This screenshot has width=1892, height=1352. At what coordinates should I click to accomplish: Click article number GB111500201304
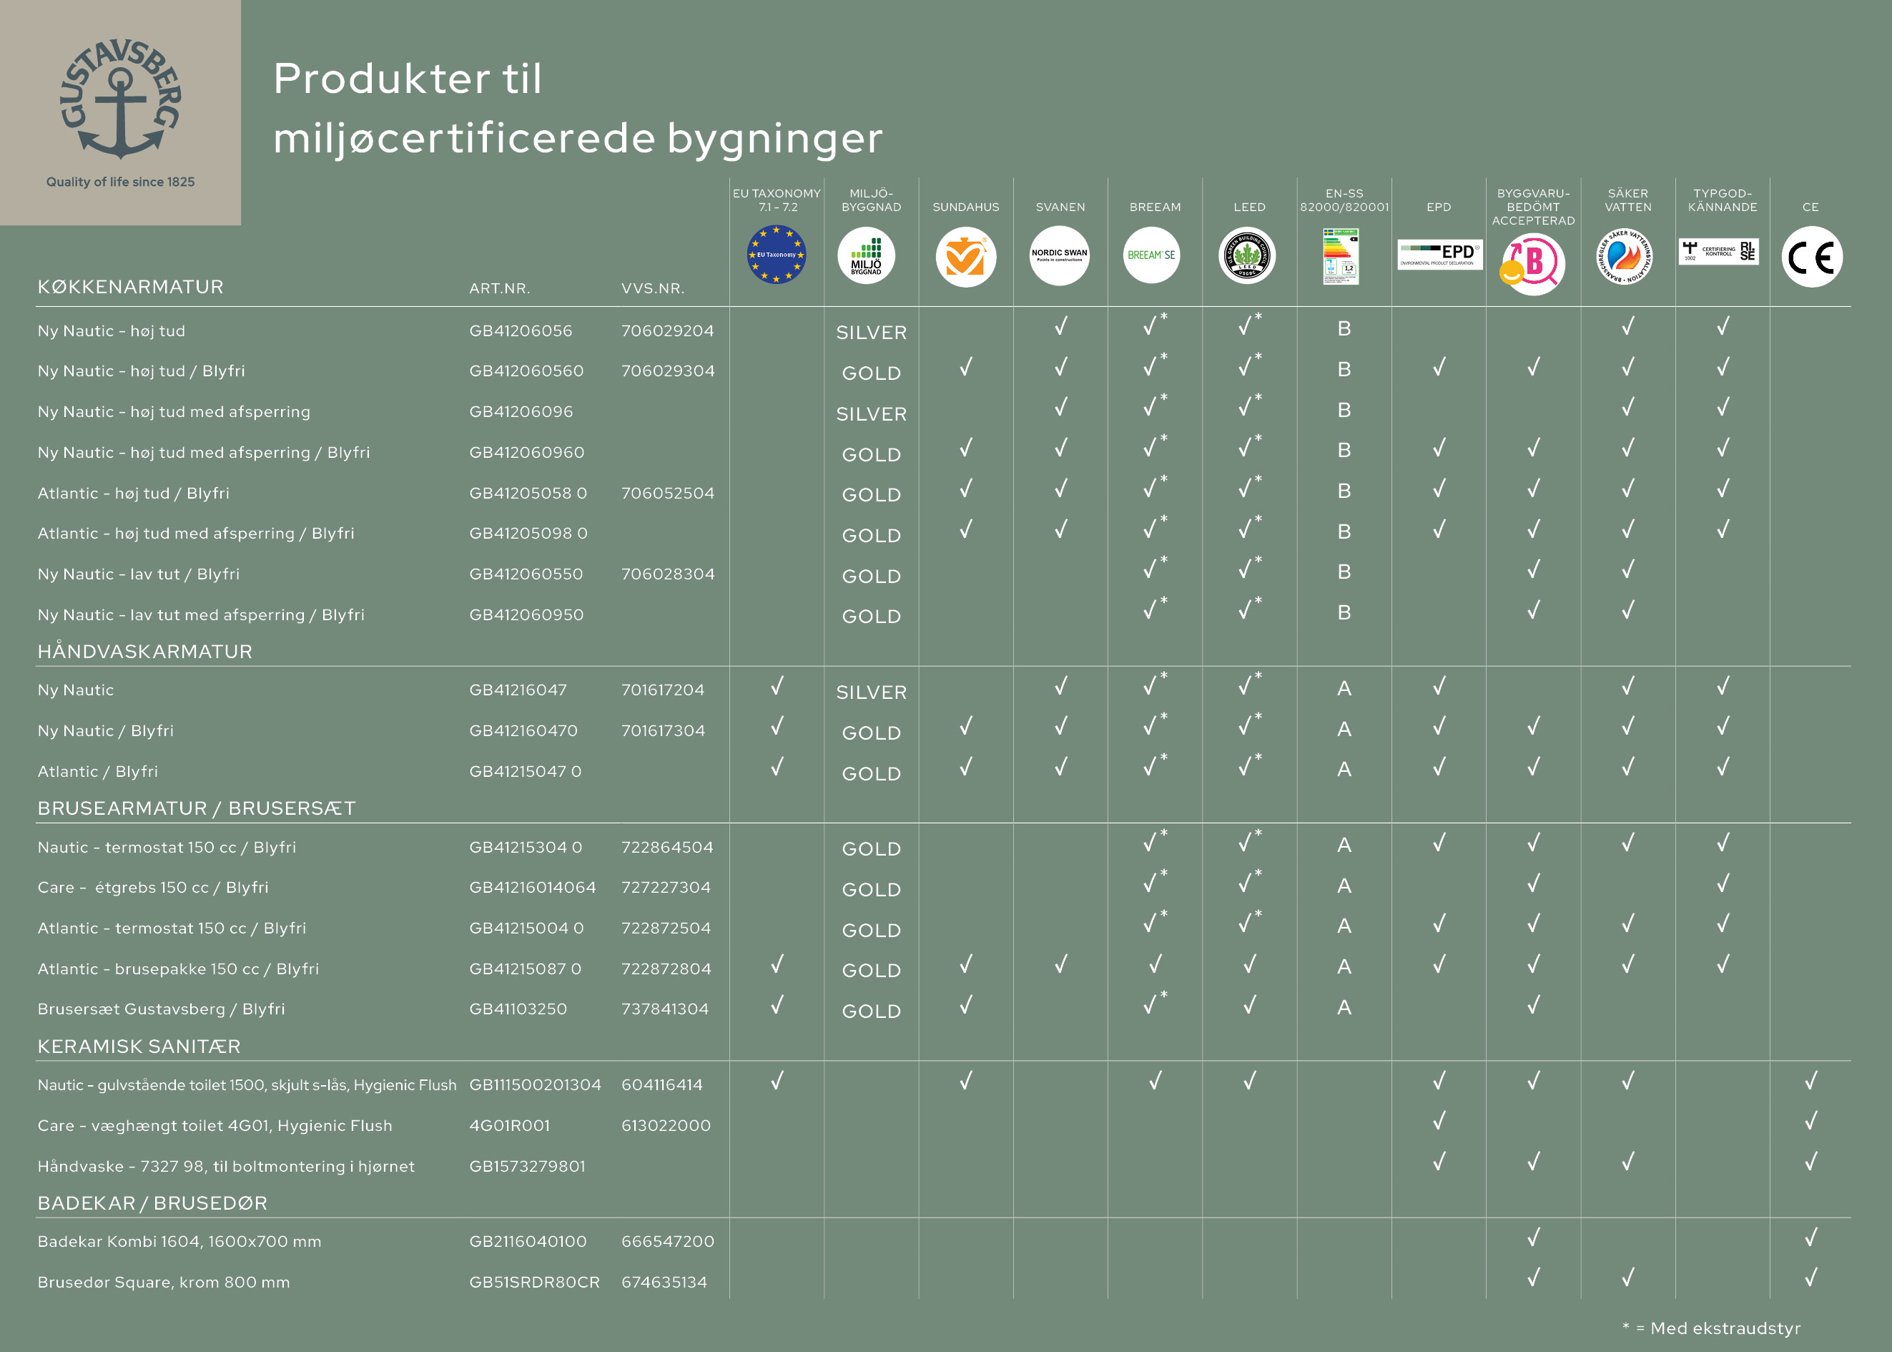pos(535,1084)
